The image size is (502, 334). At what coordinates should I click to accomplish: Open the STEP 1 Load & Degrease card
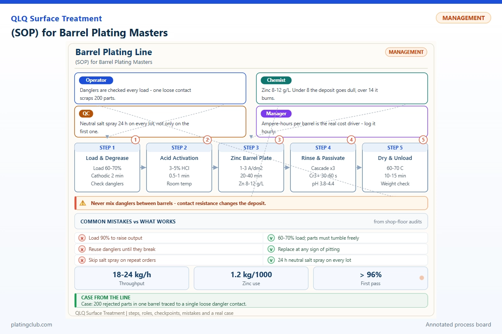(x=107, y=167)
